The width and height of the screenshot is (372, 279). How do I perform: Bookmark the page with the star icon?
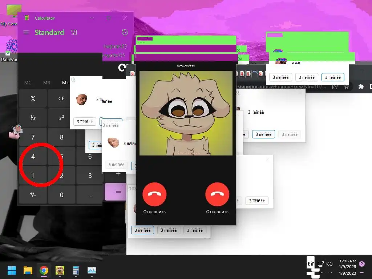(347, 86)
